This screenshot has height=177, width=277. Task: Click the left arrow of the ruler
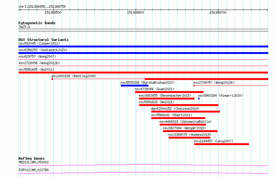pos(19,10)
